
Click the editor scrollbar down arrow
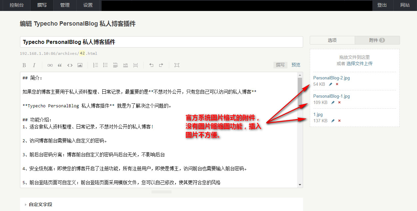[300, 185]
